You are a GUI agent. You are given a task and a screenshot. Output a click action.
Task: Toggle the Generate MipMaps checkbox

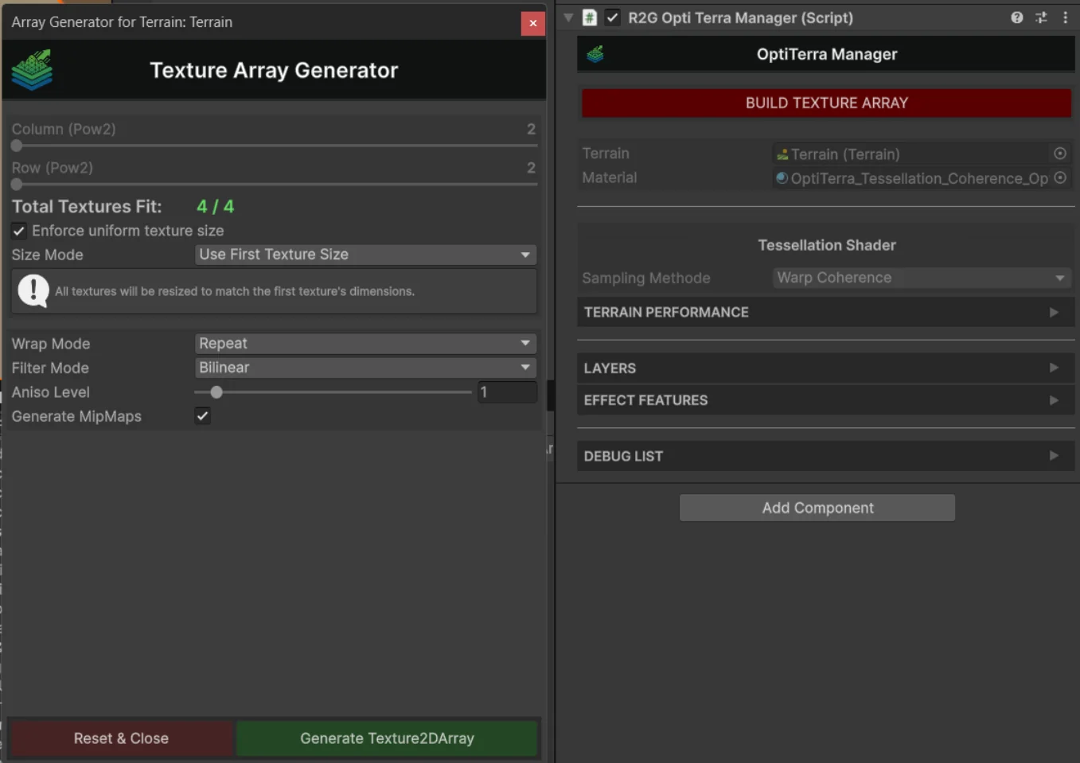click(x=203, y=416)
